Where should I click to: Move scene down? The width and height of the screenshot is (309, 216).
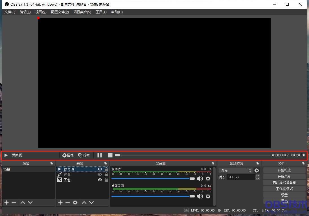click(x=30, y=202)
